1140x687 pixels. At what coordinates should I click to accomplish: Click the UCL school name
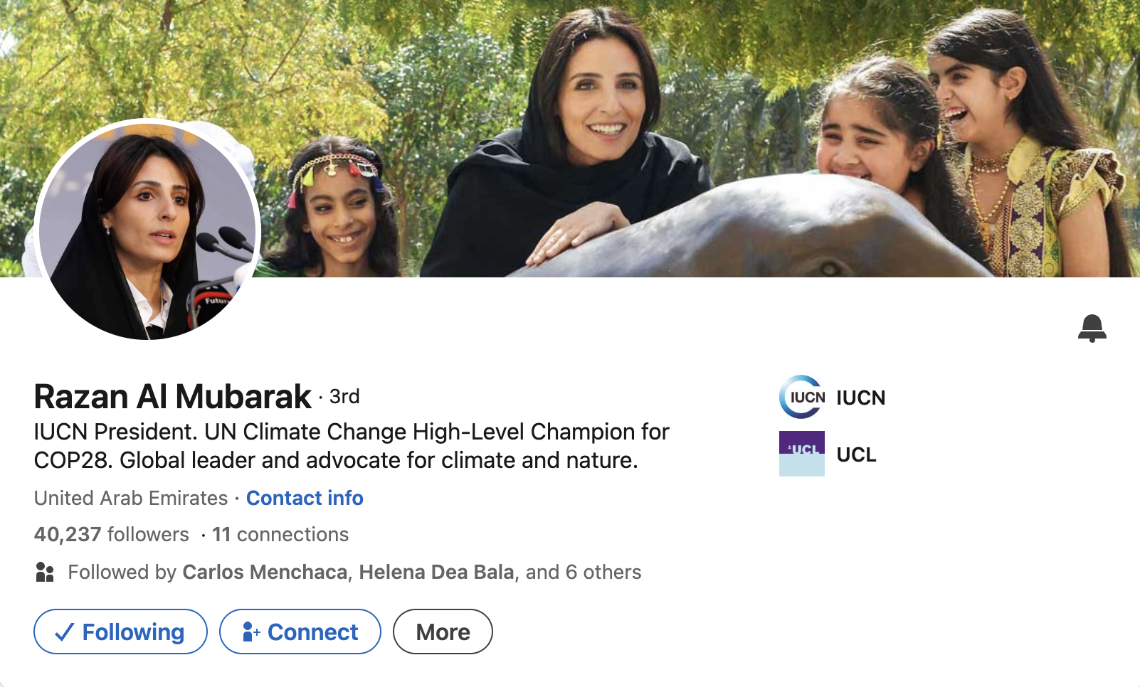tap(856, 454)
